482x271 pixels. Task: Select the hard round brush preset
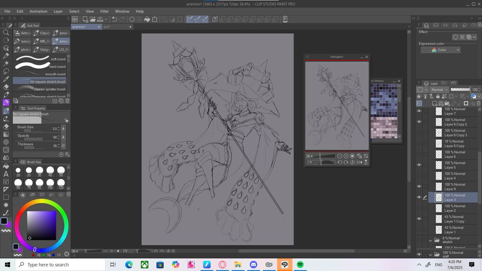coord(41,66)
